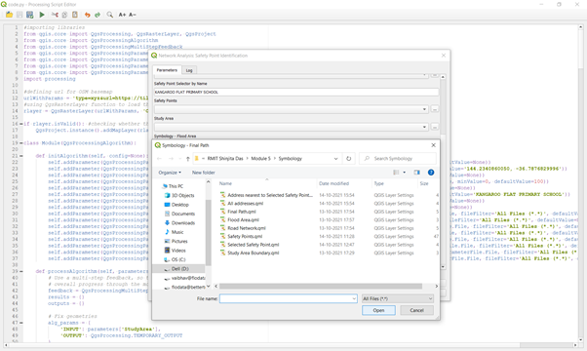Select 3D Objects in navigation pane
587x351 pixels.
pos(182,195)
